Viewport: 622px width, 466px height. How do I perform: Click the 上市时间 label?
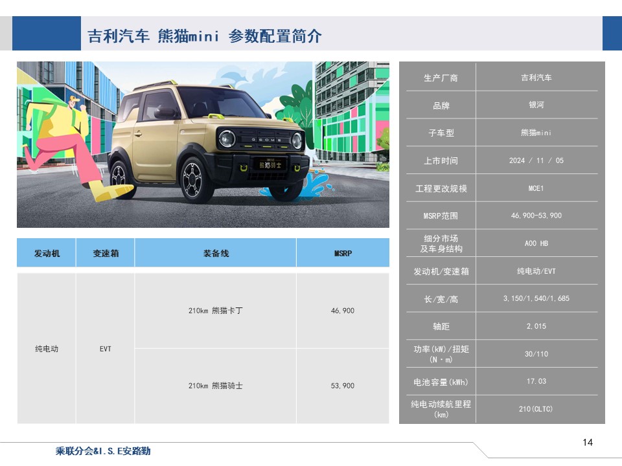[441, 161]
